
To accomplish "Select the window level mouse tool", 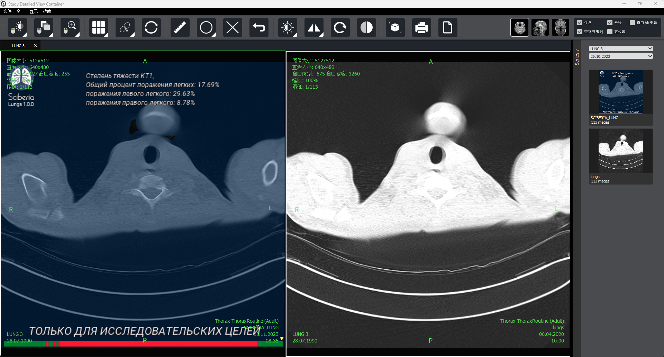I will pos(17,27).
